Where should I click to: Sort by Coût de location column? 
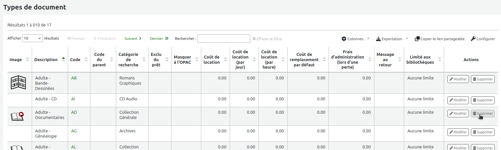215,59
